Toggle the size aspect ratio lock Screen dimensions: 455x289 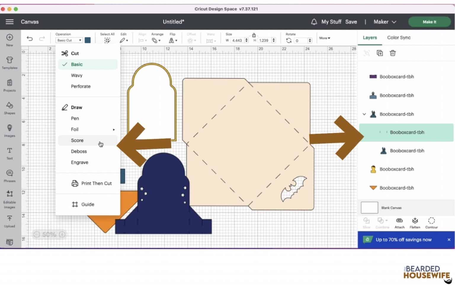click(x=254, y=35)
